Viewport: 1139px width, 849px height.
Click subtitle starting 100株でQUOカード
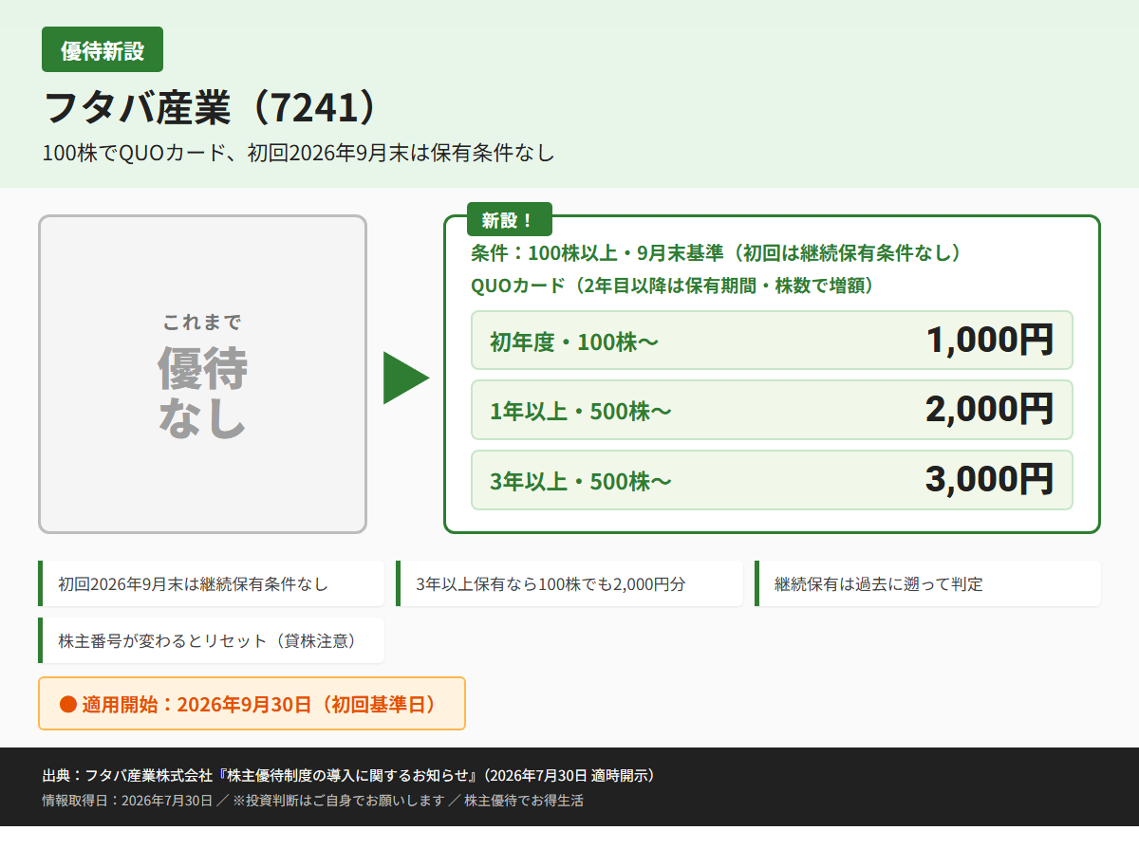click(298, 153)
